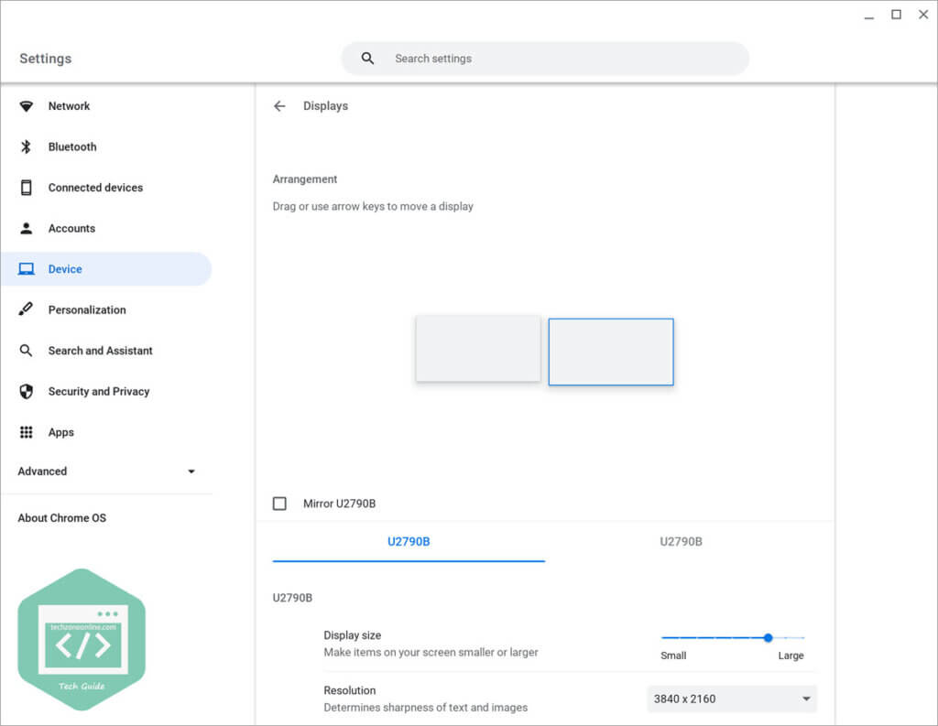Switch to the second U2790B display tab
Image resolution: width=938 pixels, height=726 pixels.
pyautogui.click(x=682, y=541)
